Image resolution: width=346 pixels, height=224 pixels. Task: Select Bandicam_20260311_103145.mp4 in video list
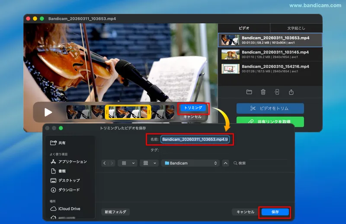tap(270, 54)
